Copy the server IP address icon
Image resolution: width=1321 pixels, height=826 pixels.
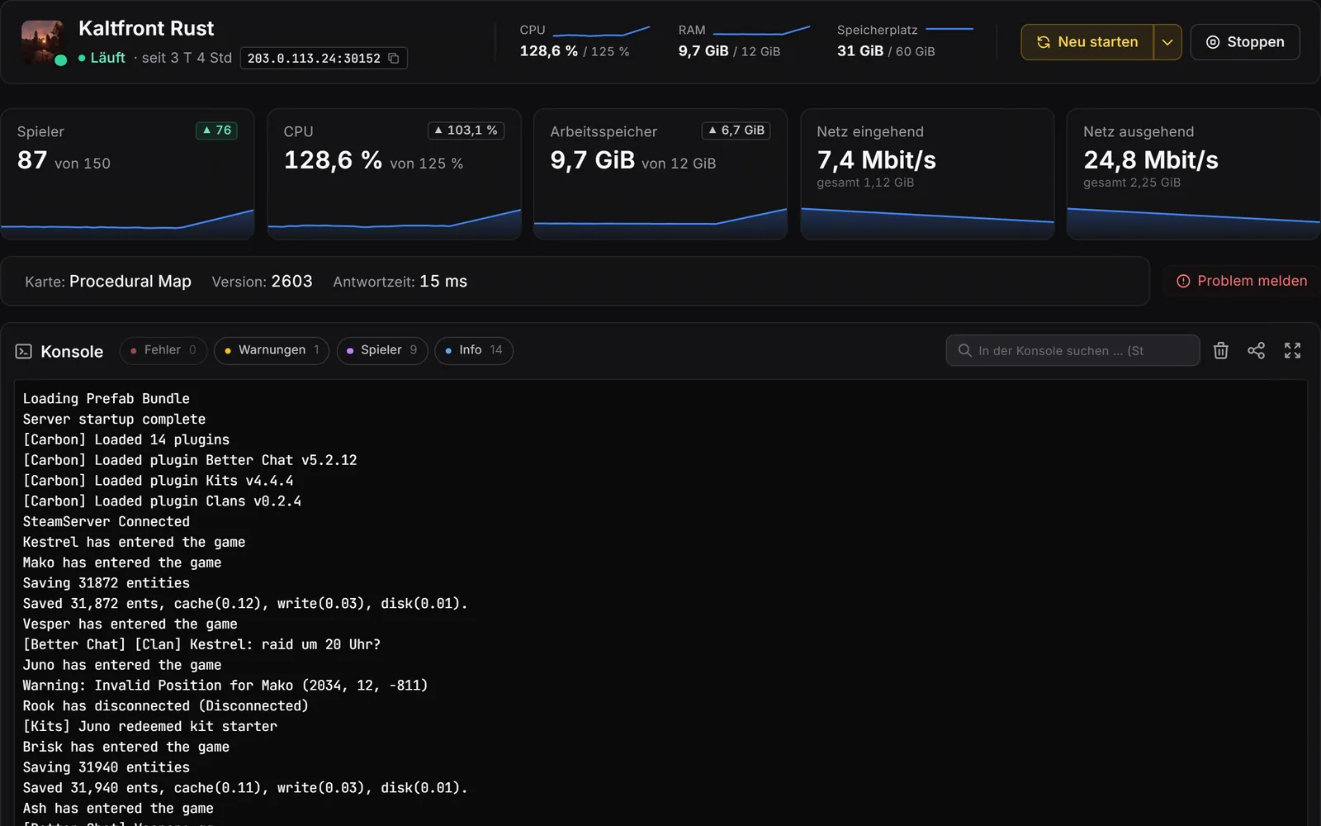click(394, 58)
